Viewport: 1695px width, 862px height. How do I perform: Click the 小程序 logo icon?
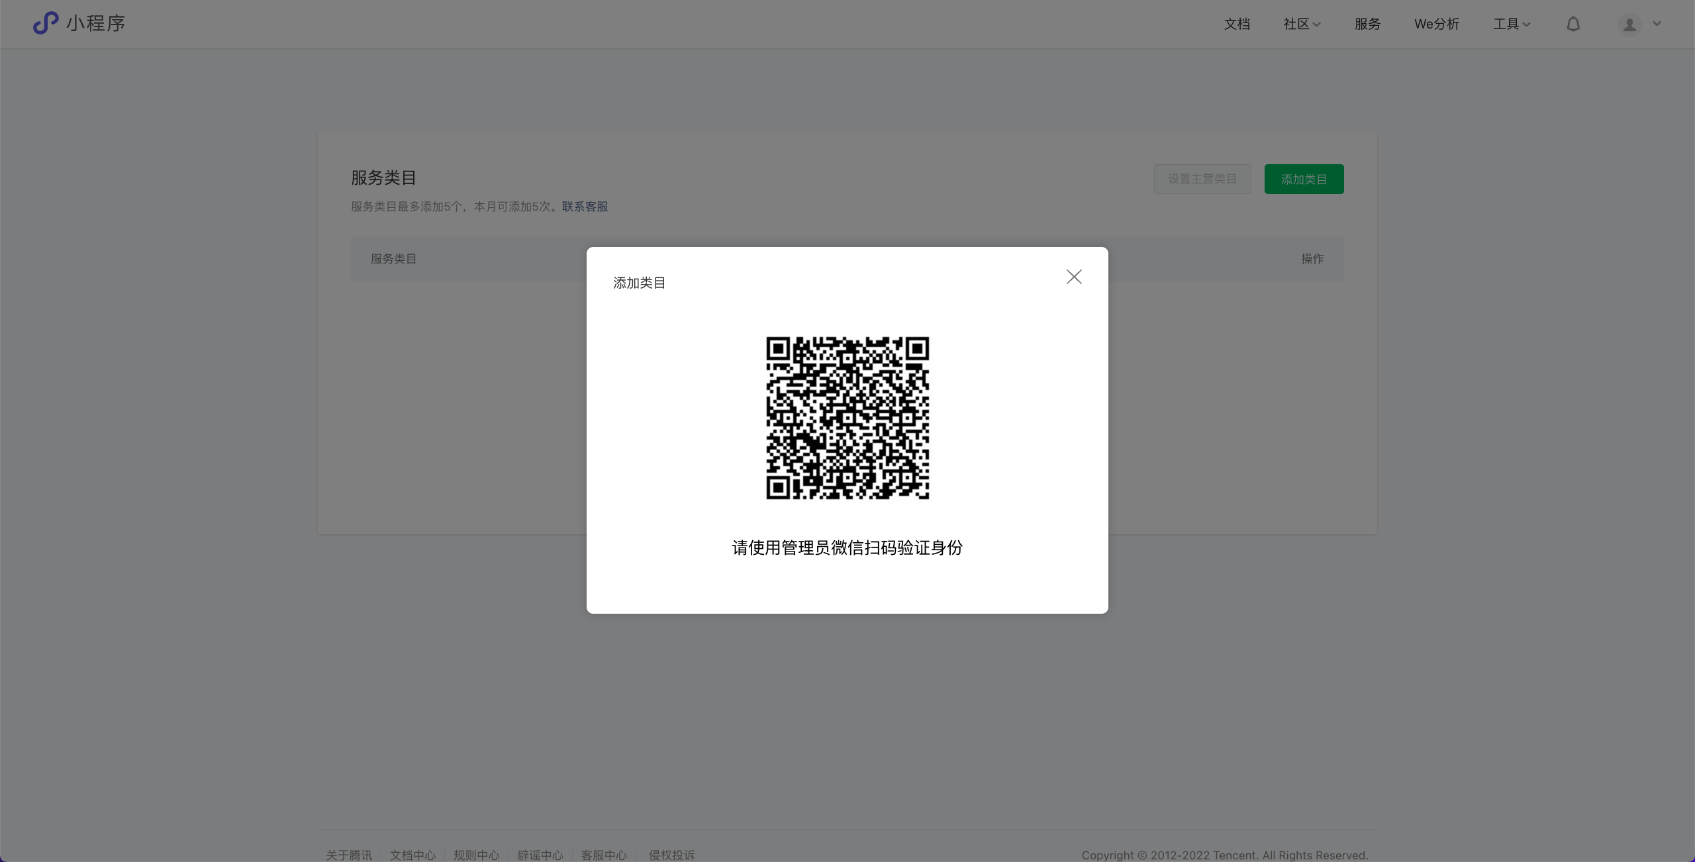[x=46, y=23]
